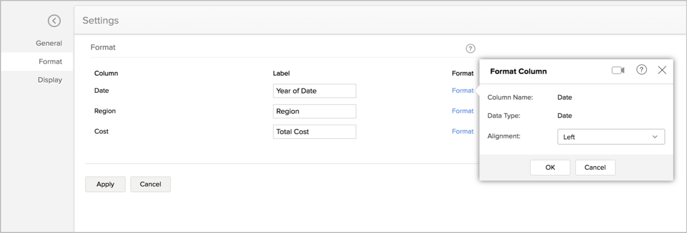Viewport: 687px width, 233px height.
Task: Click the Region label input field
Action: pyautogui.click(x=314, y=112)
